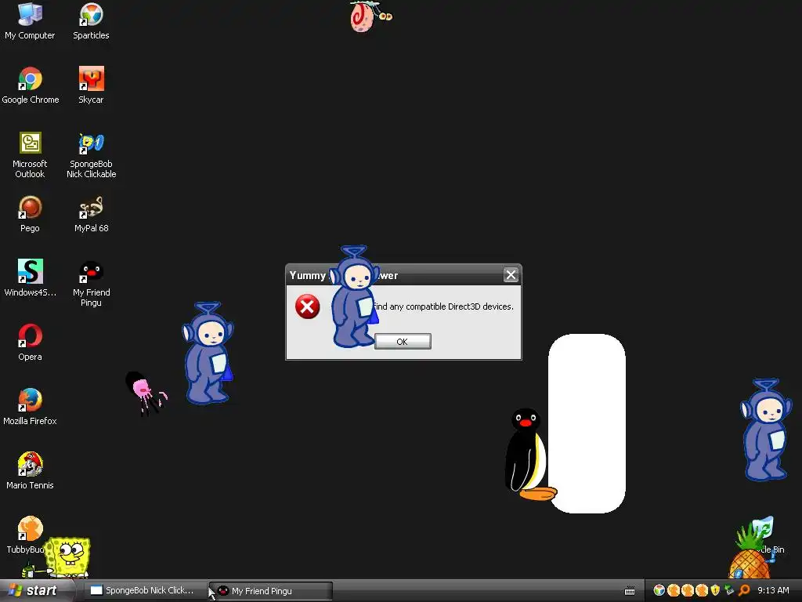
Task: Click the error dialog title bar text
Action: (344, 275)
